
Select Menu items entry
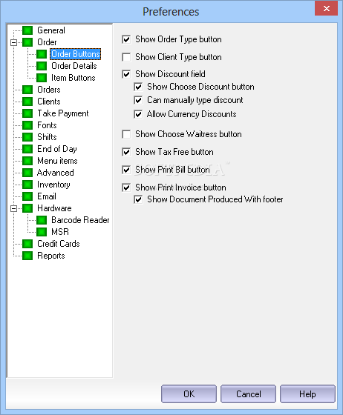click(x=57, y=161)
